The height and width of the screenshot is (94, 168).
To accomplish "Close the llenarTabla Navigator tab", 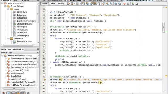I will tap(23, 49).
